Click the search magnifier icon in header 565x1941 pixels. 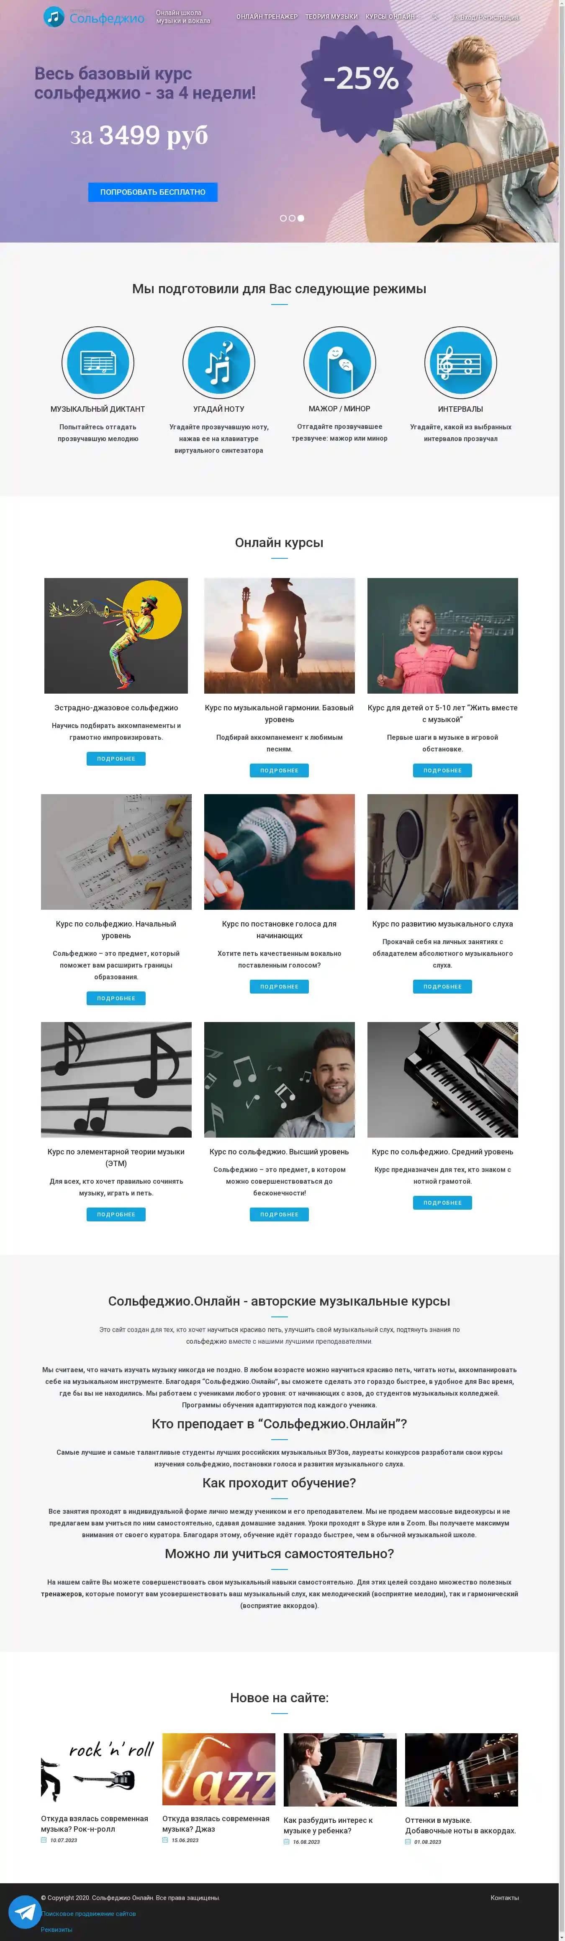pyautogui.click(x=434, y=16)
